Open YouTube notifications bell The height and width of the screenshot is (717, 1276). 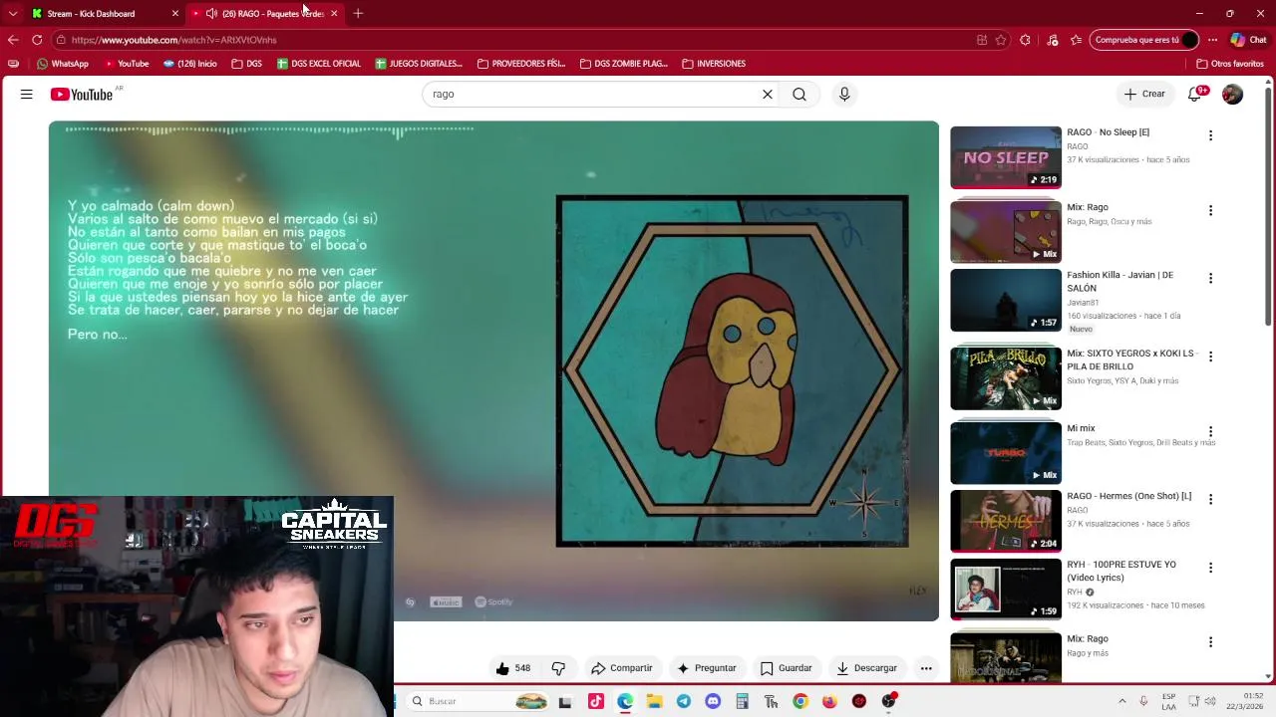click(x=1194, y=94)
